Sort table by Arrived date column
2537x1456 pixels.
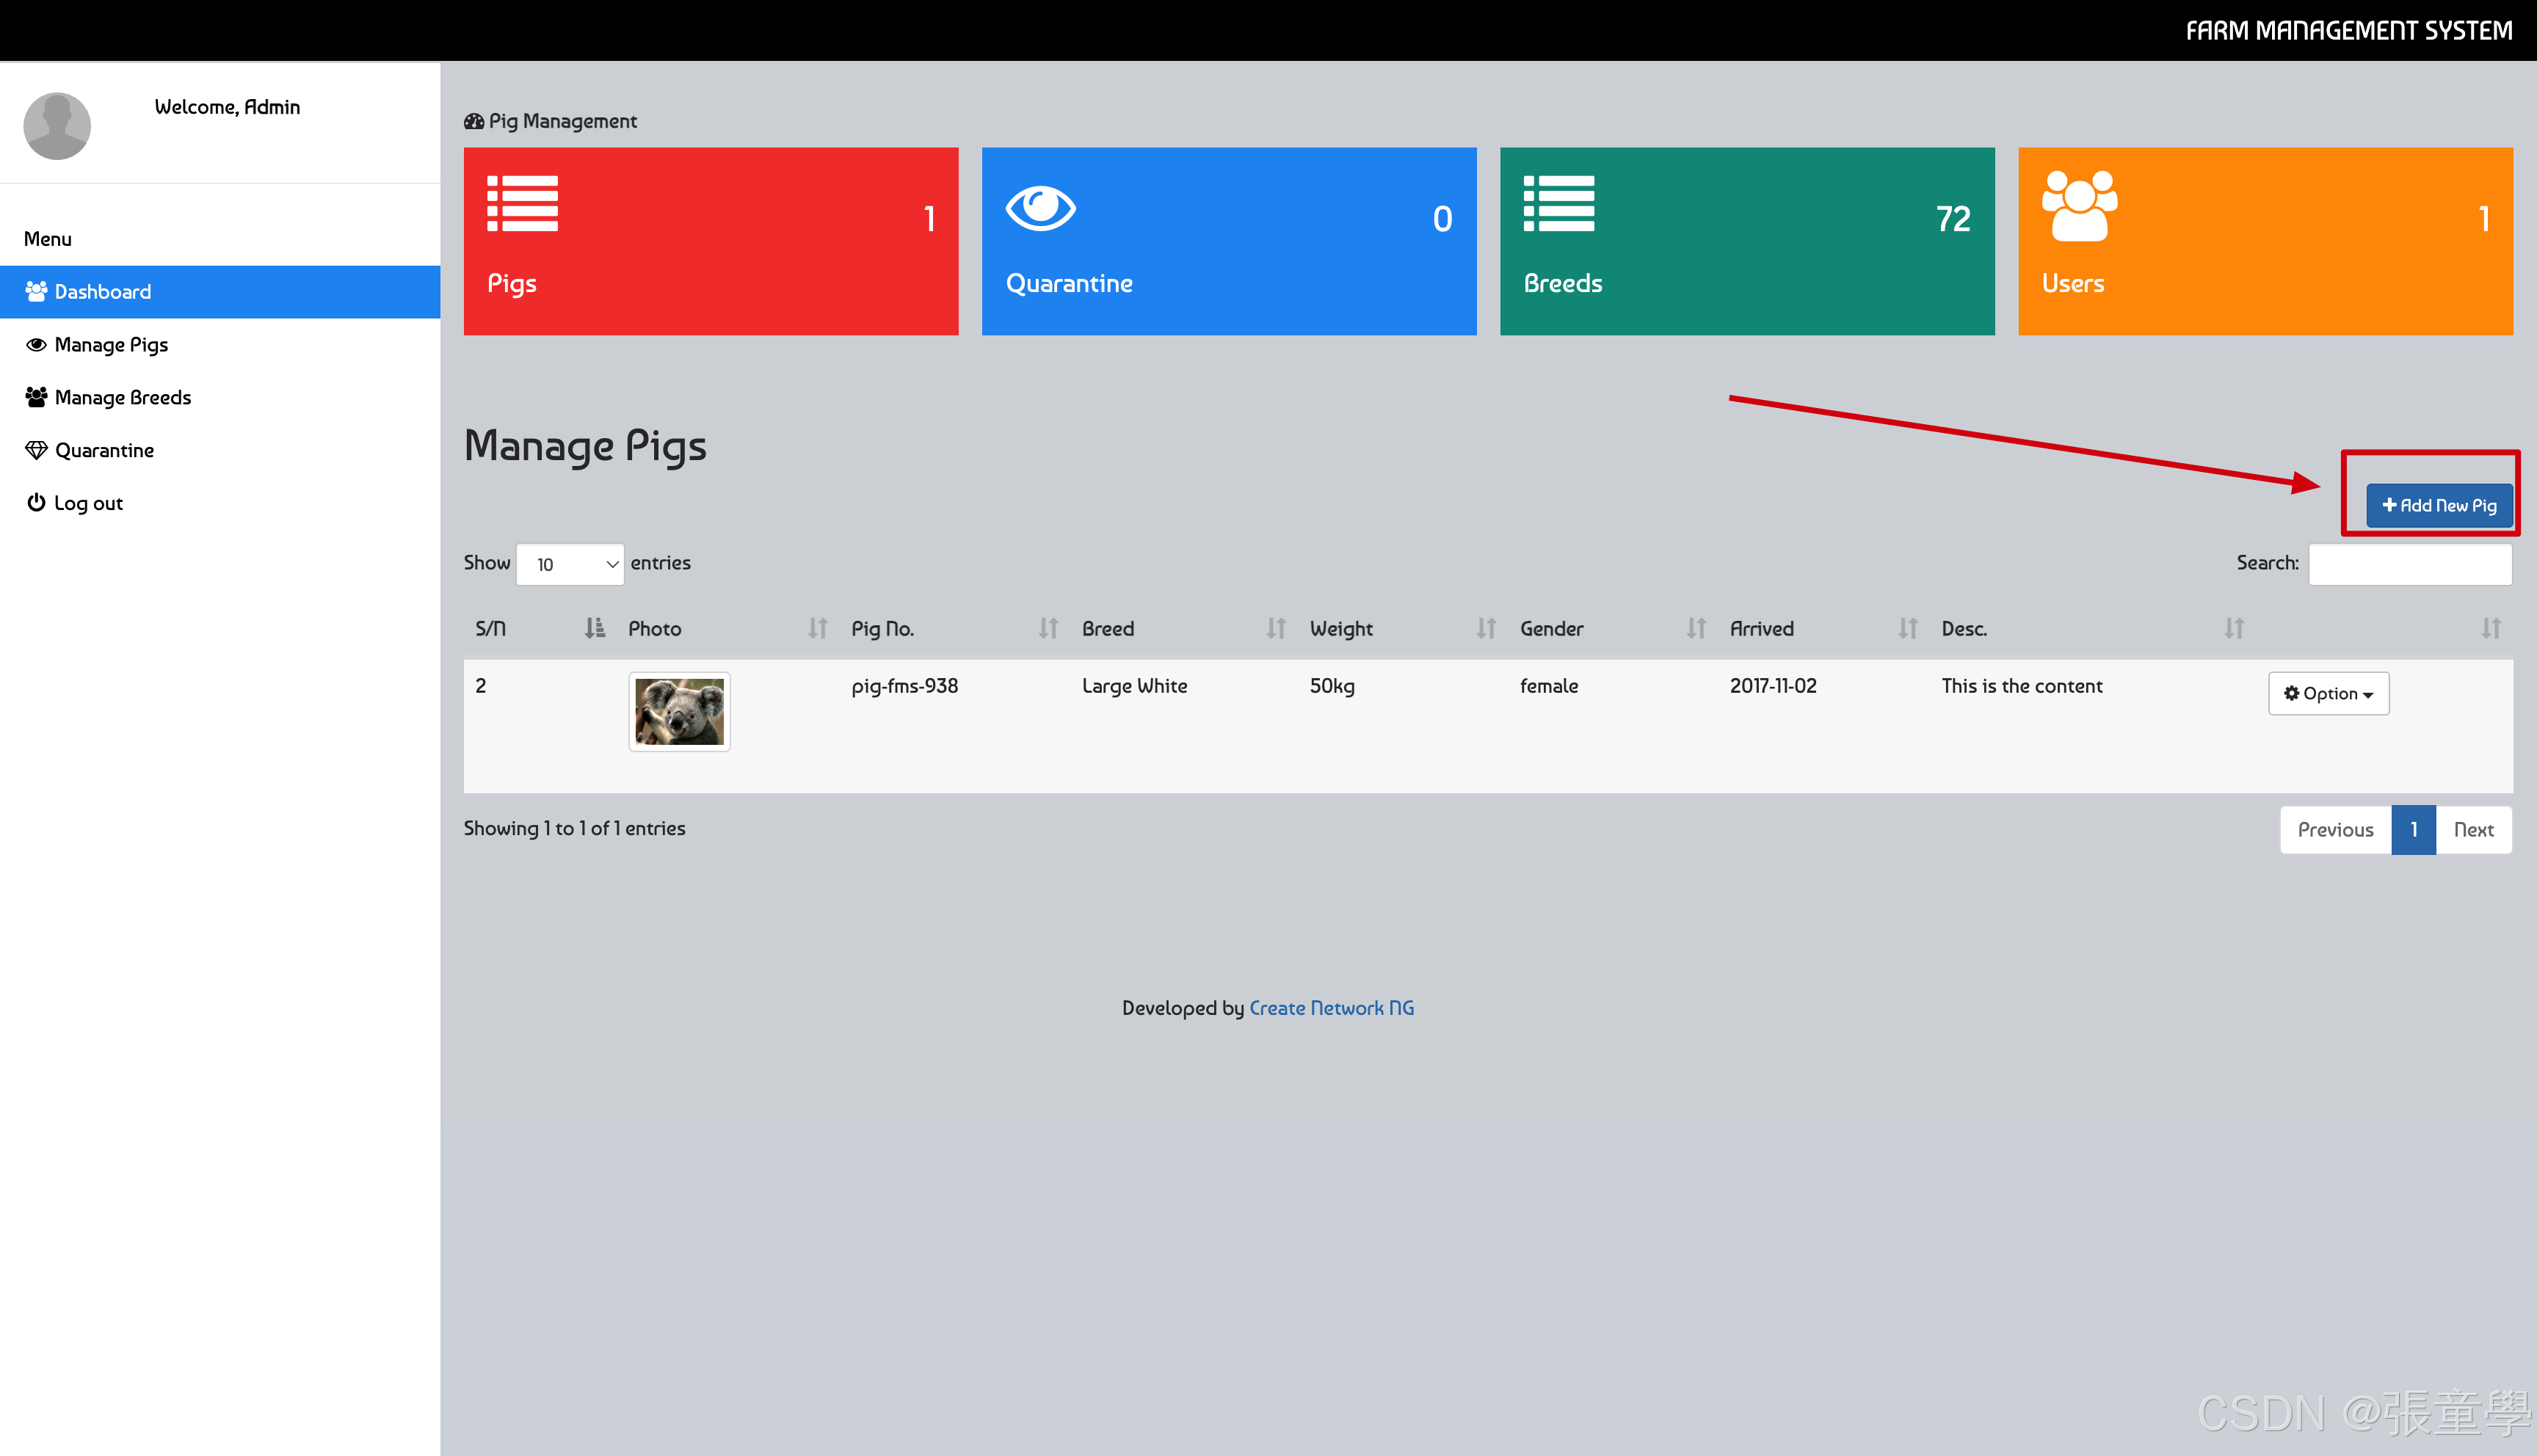tap(1907, 628)
